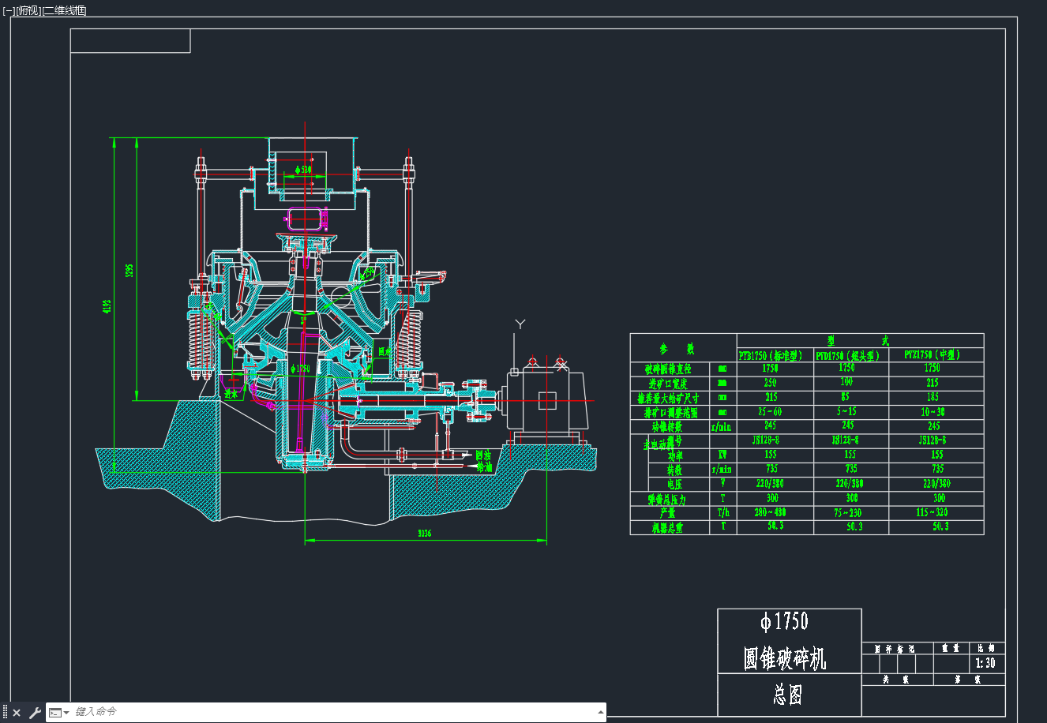Select the 100 feed width value
1047x723 pixels.
click(846, 381)
